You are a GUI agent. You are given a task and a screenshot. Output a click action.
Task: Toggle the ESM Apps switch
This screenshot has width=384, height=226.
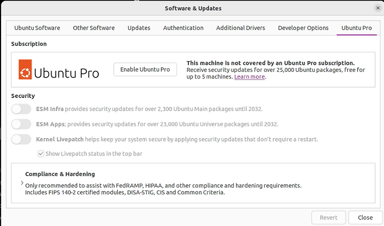pos(22,124)
